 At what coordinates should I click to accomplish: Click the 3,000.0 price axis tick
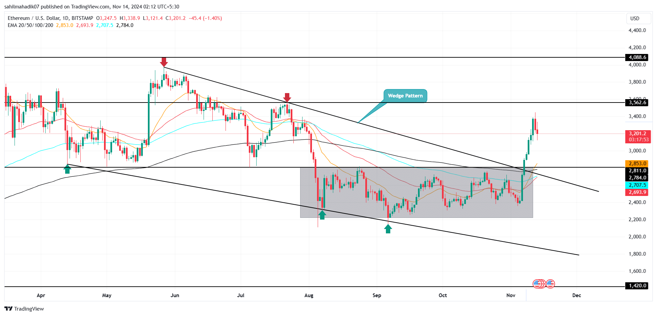637,151
